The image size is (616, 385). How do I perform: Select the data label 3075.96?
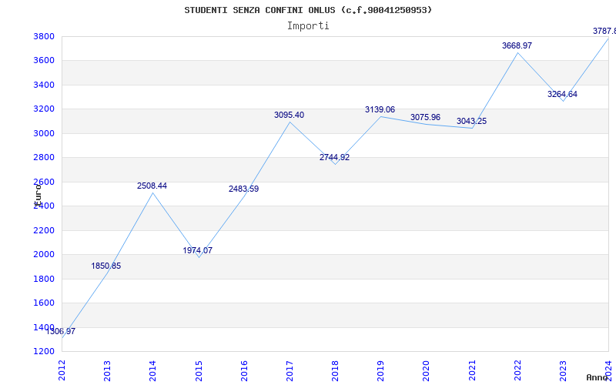tap(426, 118)
